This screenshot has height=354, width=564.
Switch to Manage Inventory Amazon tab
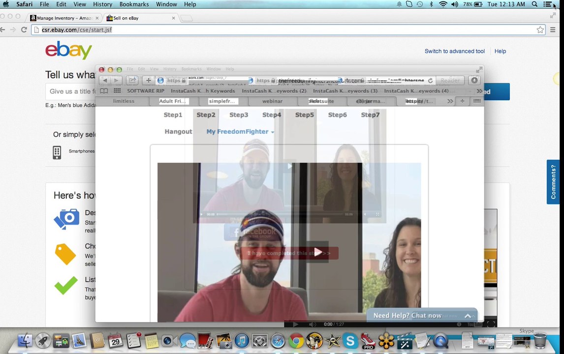pyautogui.click(x=64, y=18)
